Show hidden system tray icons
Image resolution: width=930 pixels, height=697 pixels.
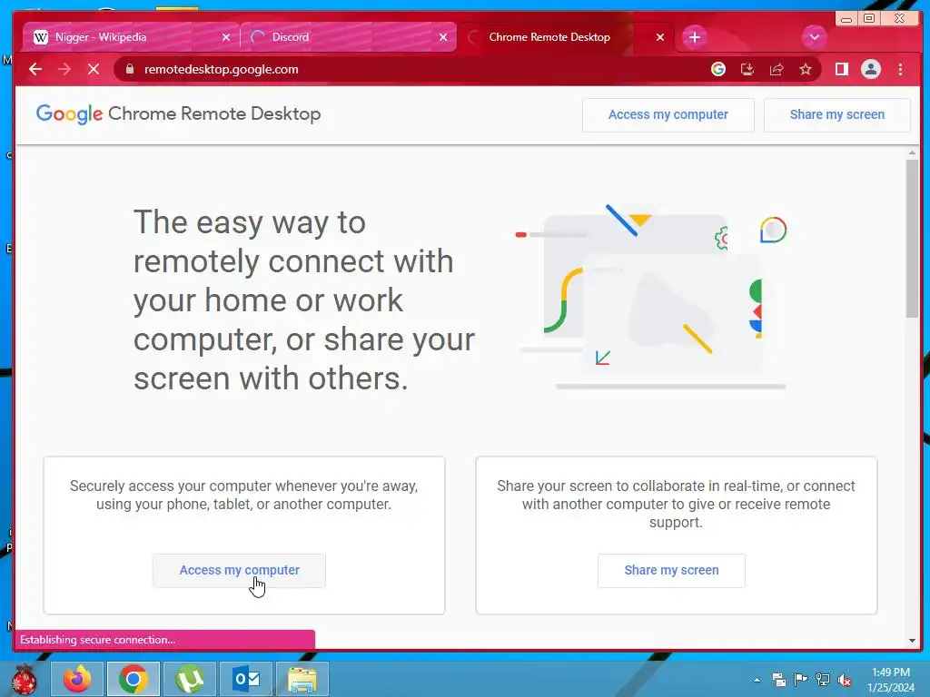coord(757,680)
